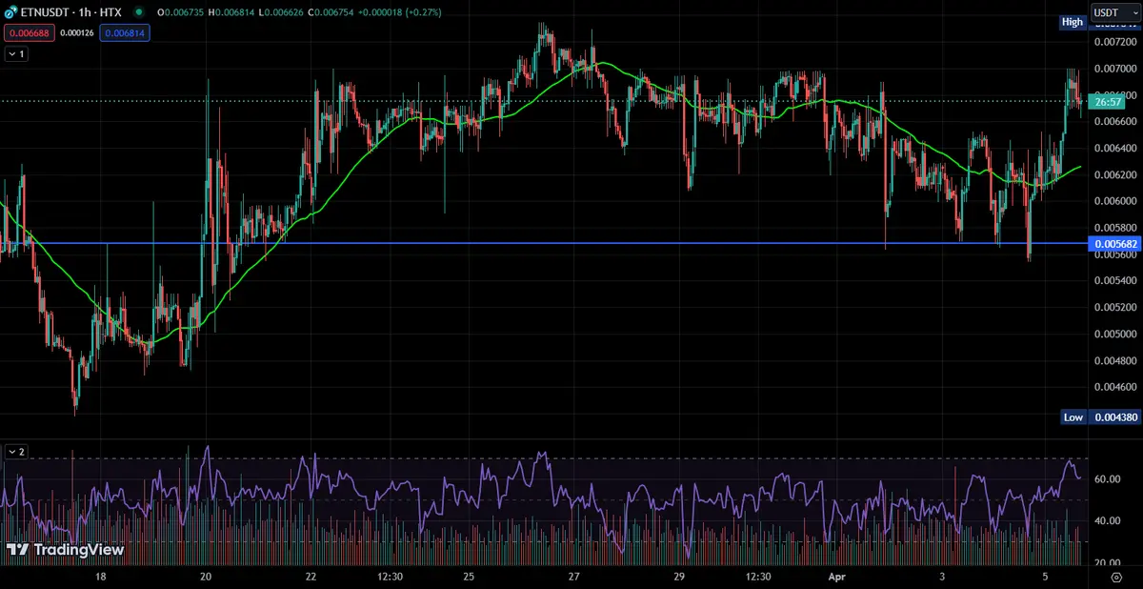Click the Apr label on time axis
1143x589 pixels.
point(838,578)
